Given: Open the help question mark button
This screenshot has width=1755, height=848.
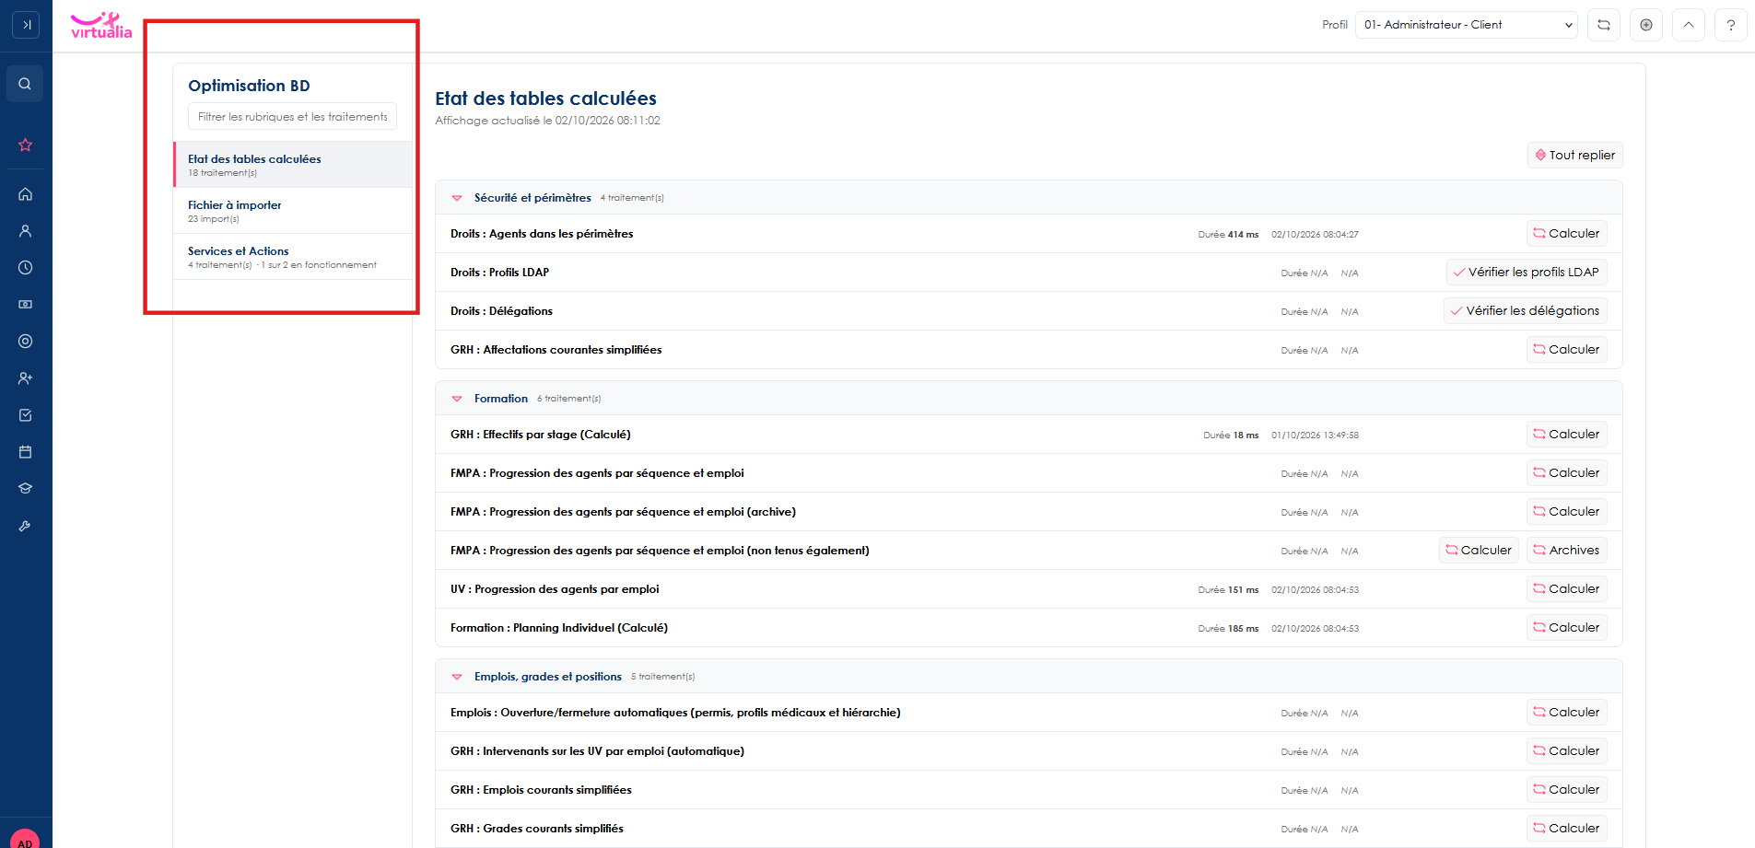Looking at the screenshot, I should (x=1731, y=25).
